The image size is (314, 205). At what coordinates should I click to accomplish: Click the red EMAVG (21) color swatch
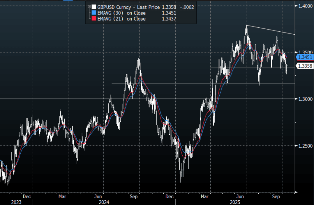(x=94, y=19)
